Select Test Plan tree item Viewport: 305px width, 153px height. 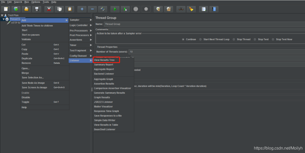[x=13, y=16]
